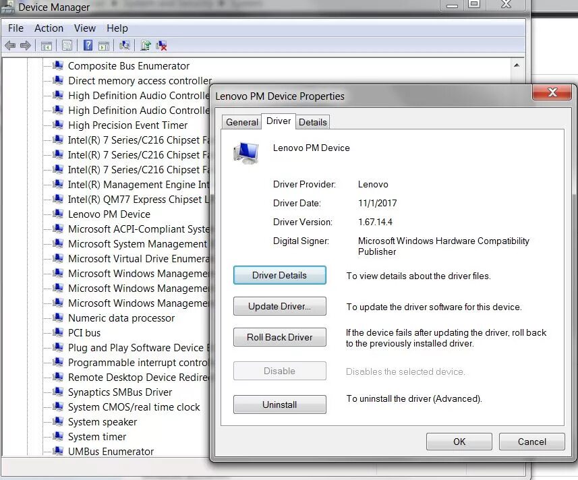The width and height of the screenshot is (578, 480).
Task: Click the icon next to Direct memory access controller
Action: 57,80
